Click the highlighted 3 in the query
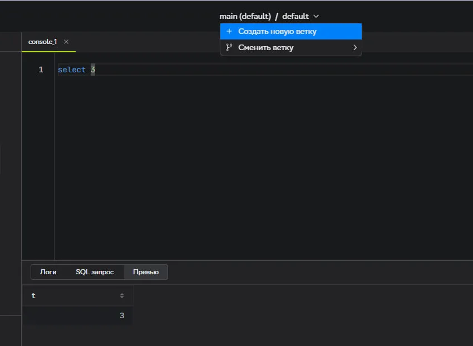 [x=93, y=70]
